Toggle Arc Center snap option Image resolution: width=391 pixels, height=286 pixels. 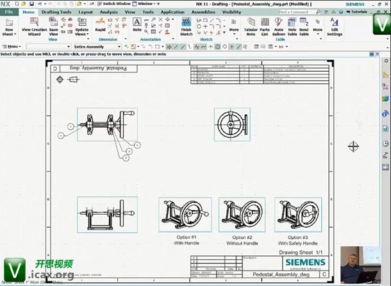[218, 47]
